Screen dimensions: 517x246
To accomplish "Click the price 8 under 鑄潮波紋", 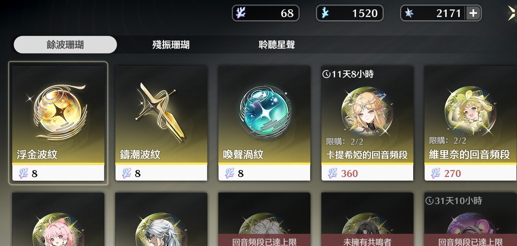I will pos(138,174).
